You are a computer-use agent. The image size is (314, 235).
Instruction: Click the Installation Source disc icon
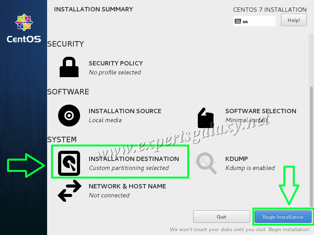69,116
